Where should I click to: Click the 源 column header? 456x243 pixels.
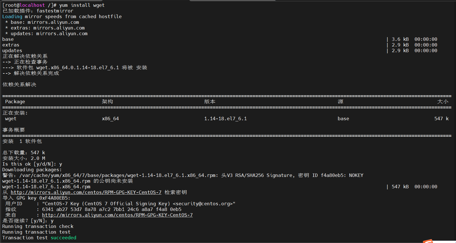[x=340, y=102]
